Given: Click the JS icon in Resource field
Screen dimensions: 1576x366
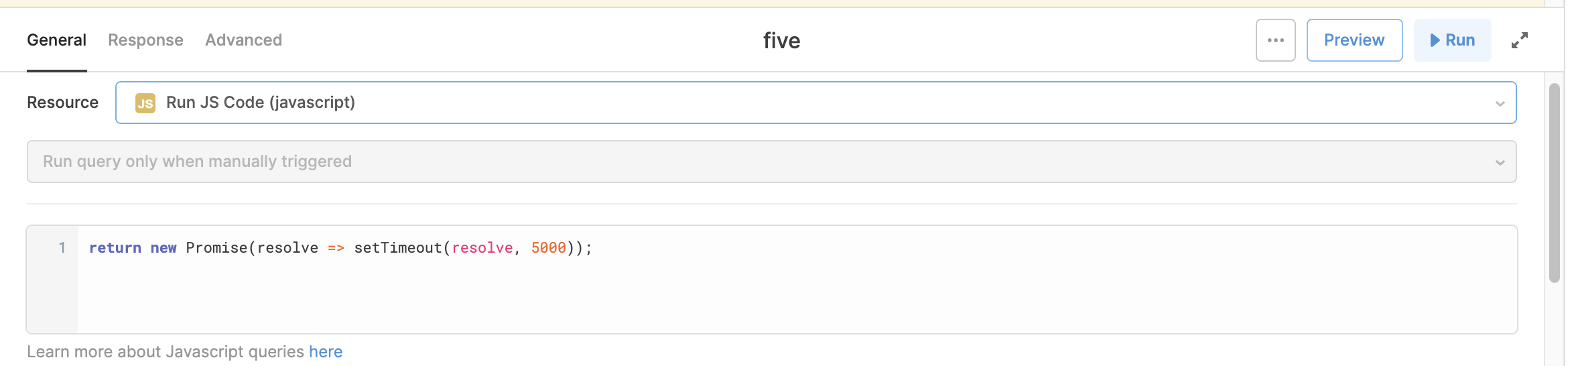Looking at the screenshot, I should (x=145, y=103).
